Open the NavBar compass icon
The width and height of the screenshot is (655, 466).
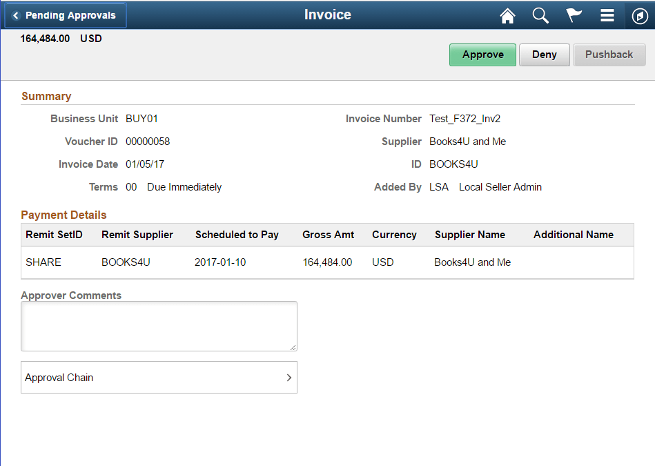[639, 15]
